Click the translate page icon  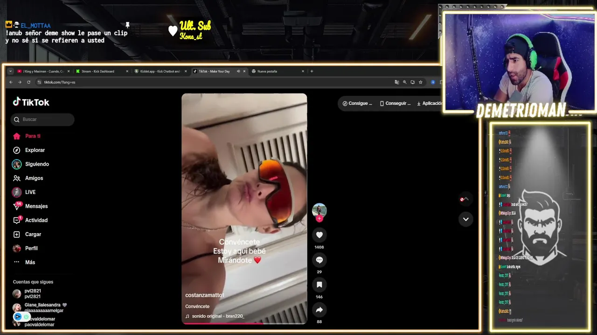(x=397, y=82)
